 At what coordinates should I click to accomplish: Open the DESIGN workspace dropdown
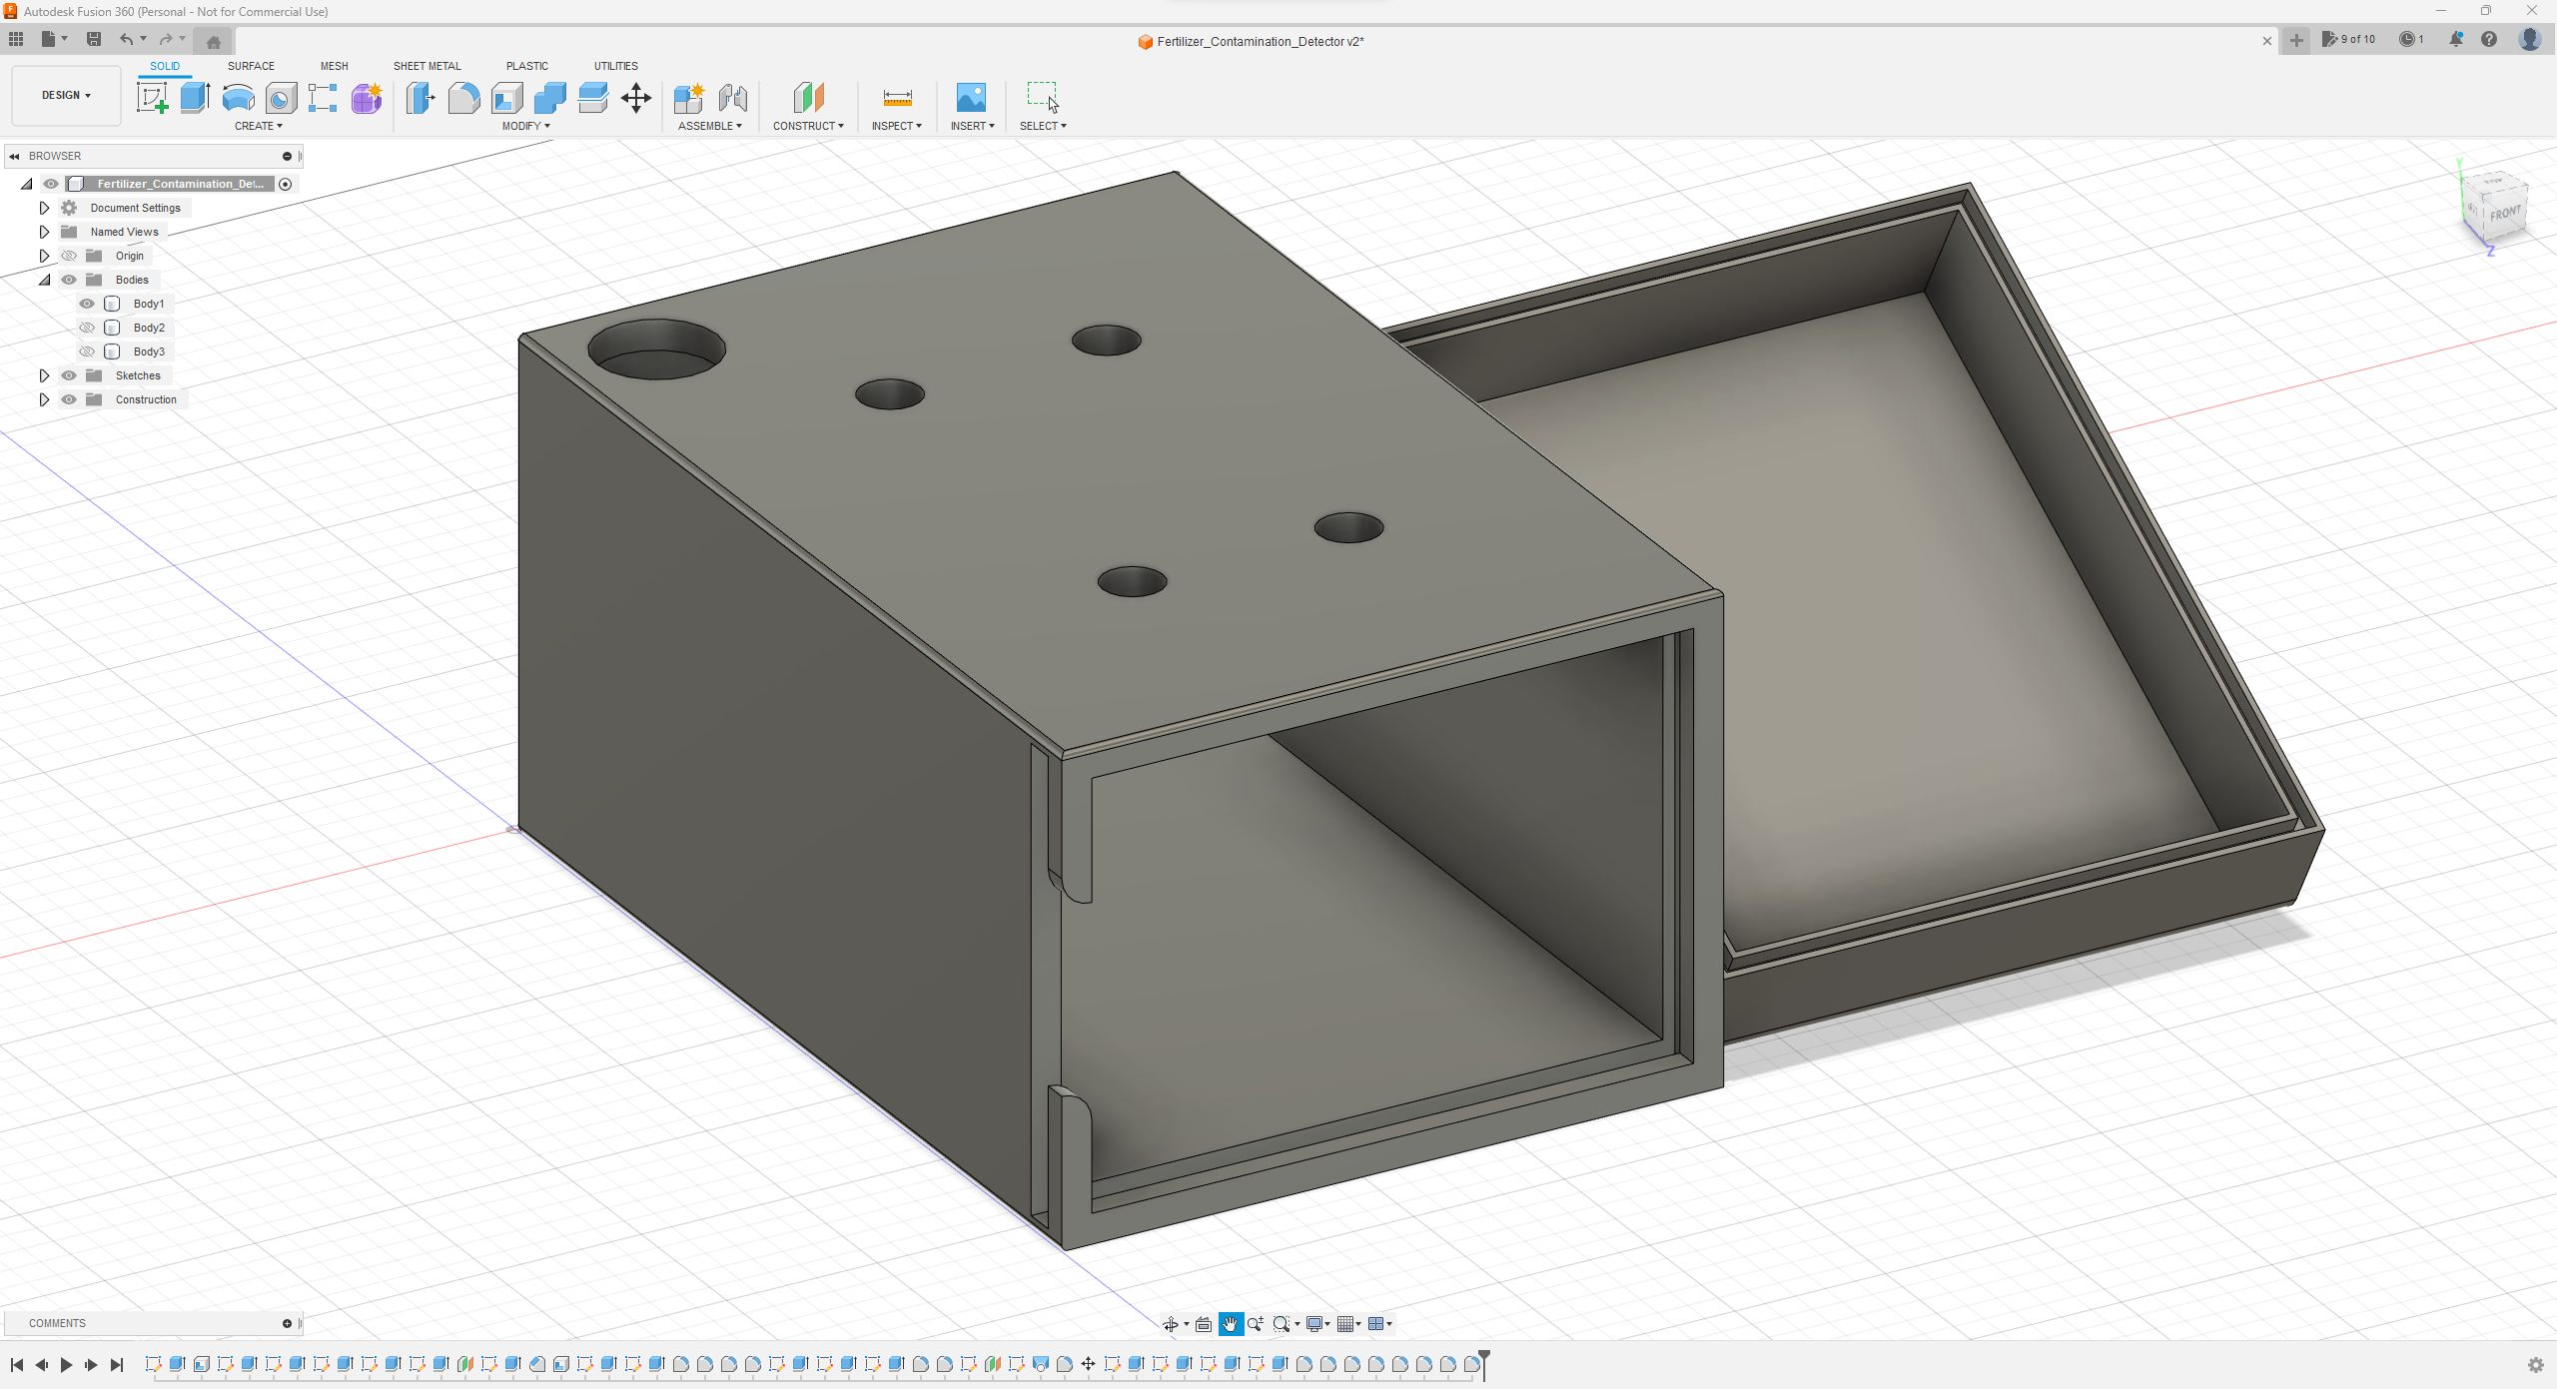66,95
